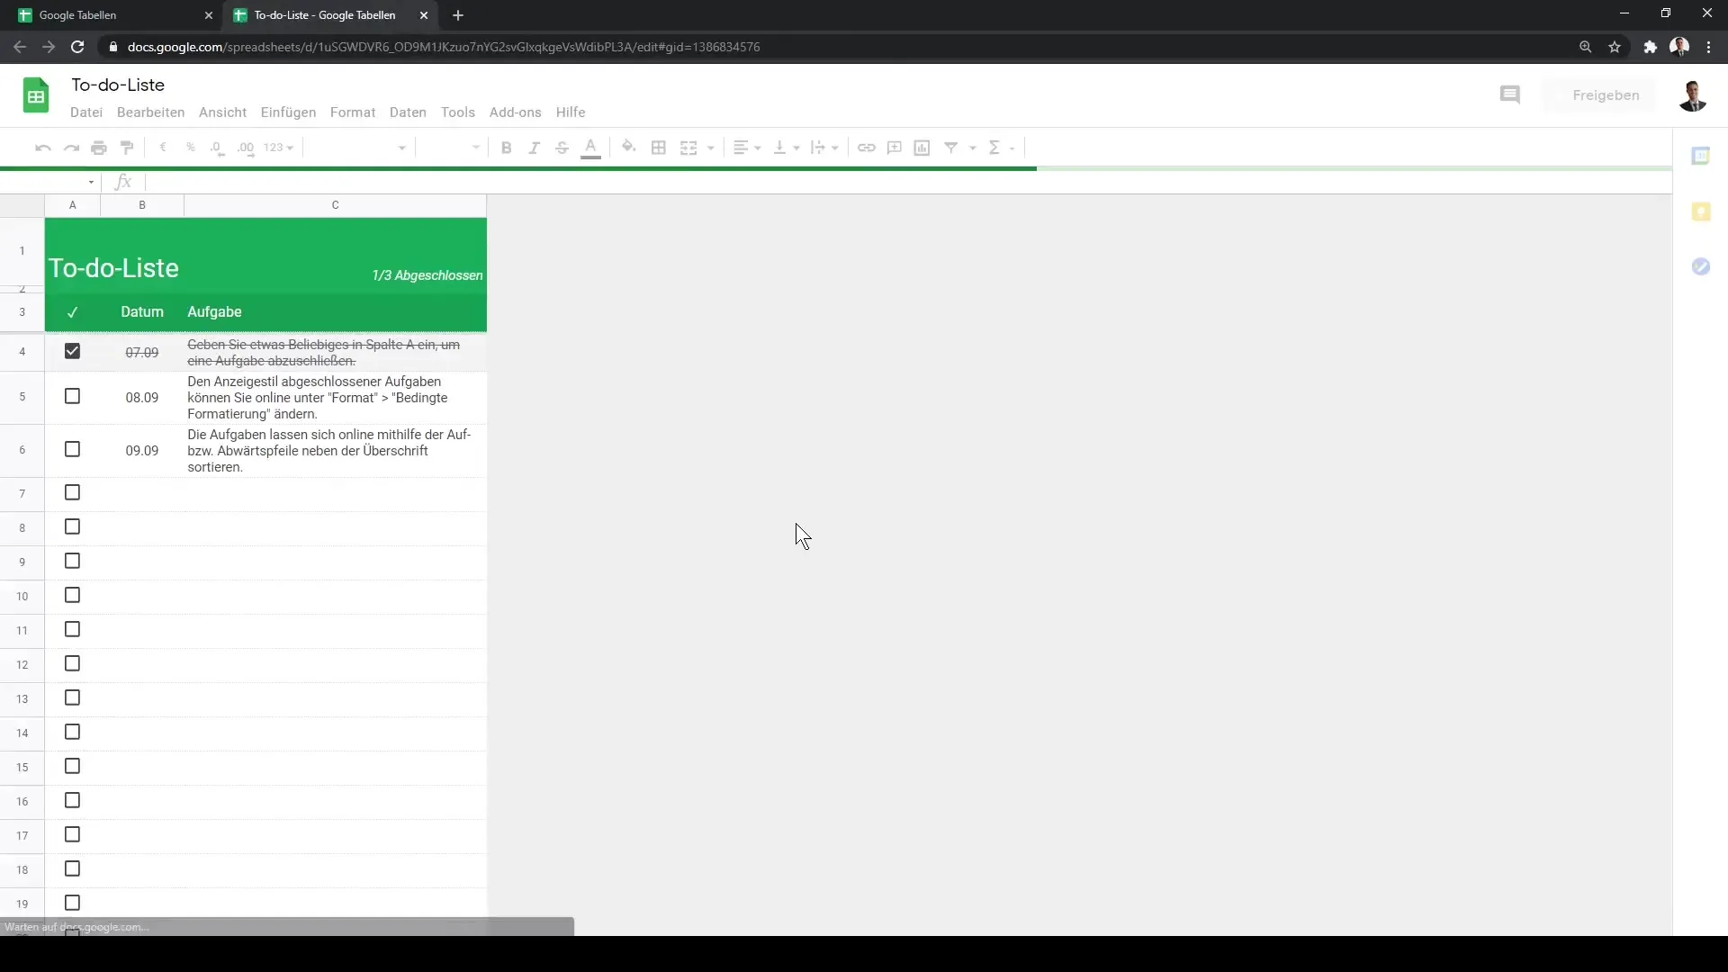This screenshot has width=1728, height=972.
Task: Open the Format menu
Action: pos(353,112)
